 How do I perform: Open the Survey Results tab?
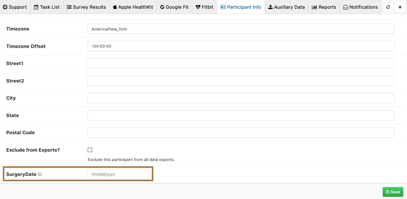pyautogui.click(x=86, y=7)
